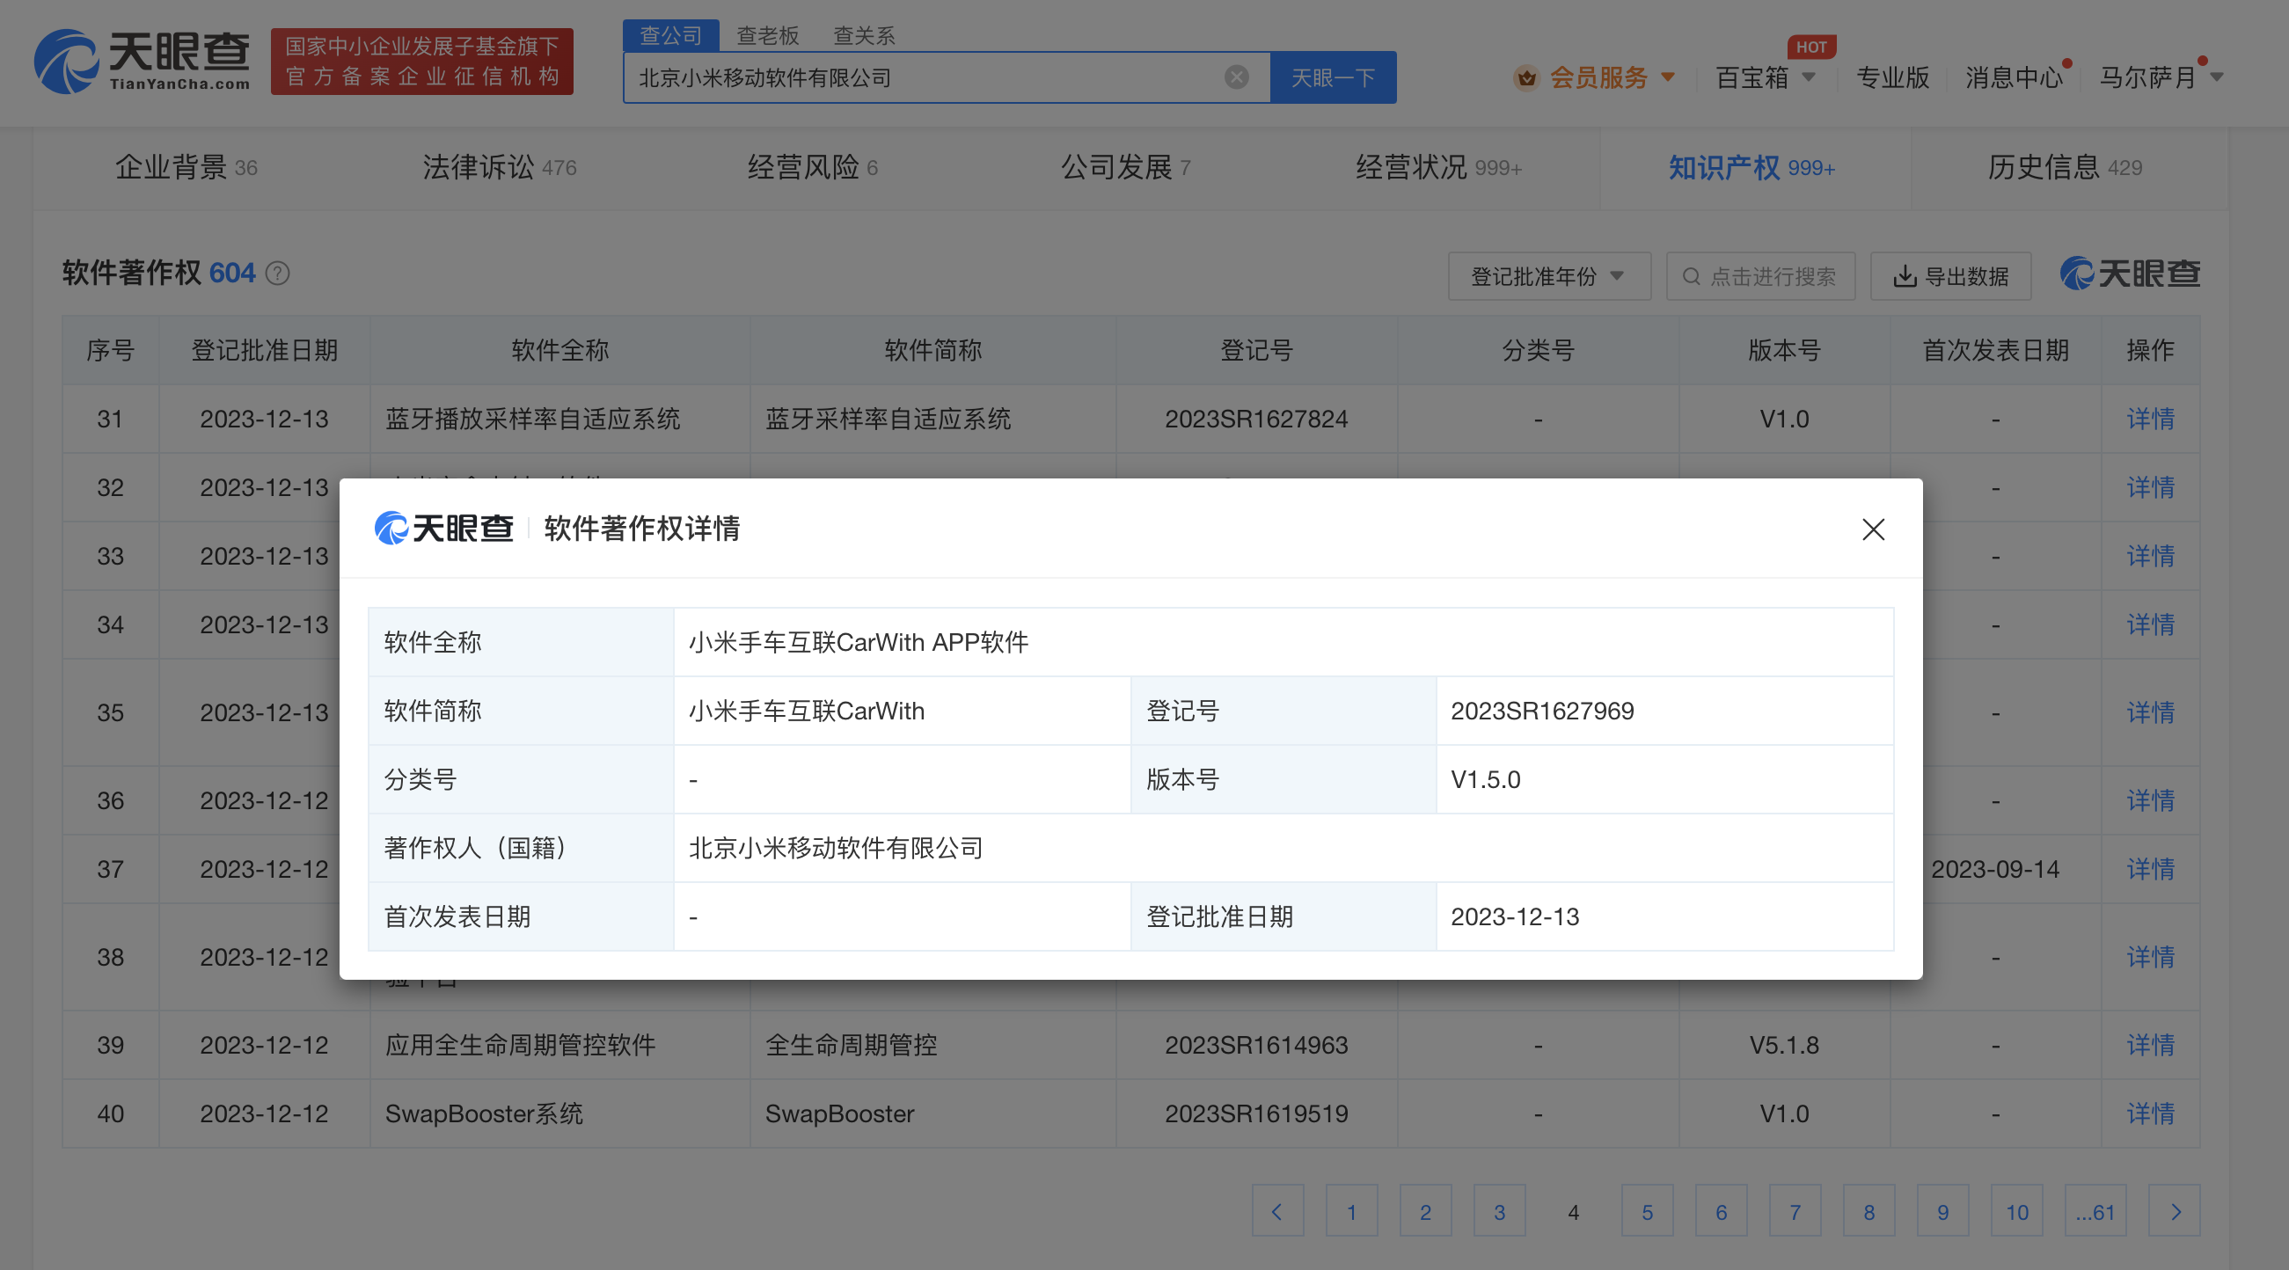The image size is (2289, 1270).
Task: Close the 软件著作权详情 dialog
Action: (1873, 529)
